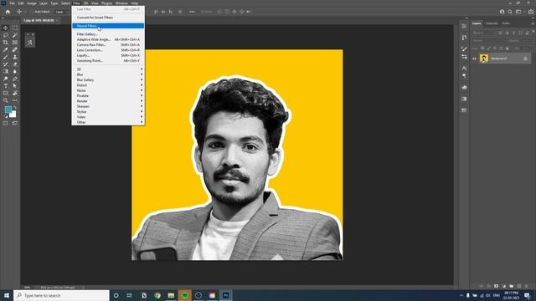
Task: Select the Eyedropper tool
Action: [x=6, y=50]
